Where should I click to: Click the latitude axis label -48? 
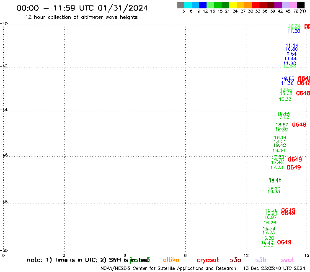(4, 202)
